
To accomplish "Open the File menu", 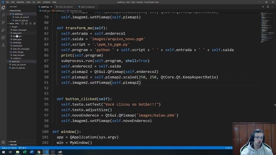I will [7, 2].
